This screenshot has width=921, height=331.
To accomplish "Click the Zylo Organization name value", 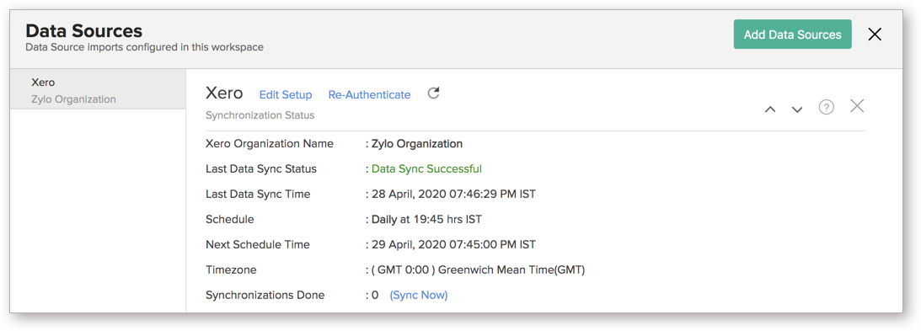I will (x=417, y=144).
